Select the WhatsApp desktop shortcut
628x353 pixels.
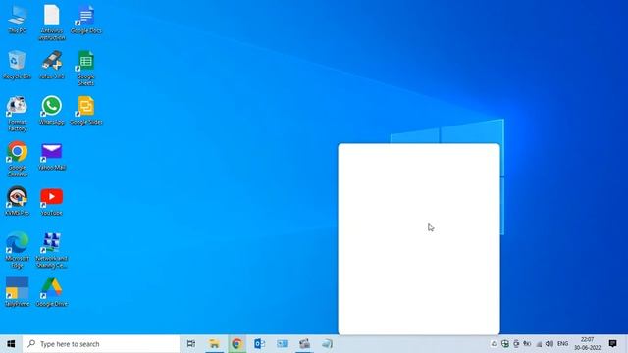52,111
